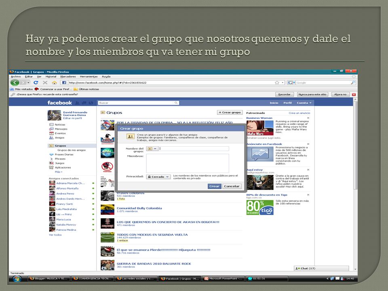The width and height of the screenshot is (388, 291).
Task: Open the Marcadores menu
Action: [x=68, y=77]
